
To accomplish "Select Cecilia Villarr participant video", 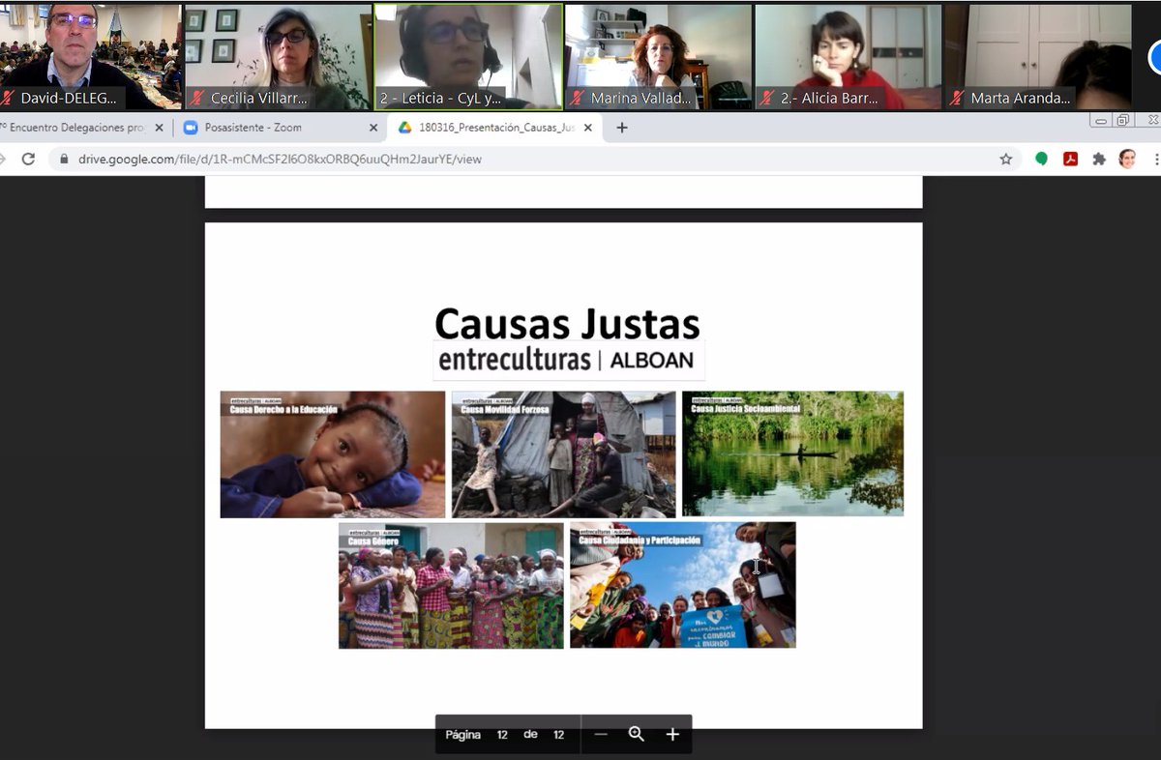I will [278, 56].
